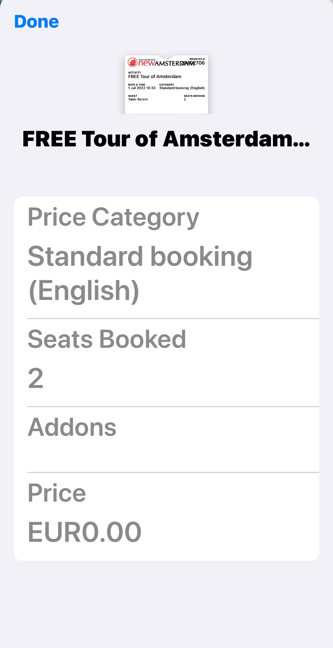This screenshot has height=648, width=333.
Task: Tap the semicircular notch atop the pass
Action: click(x=166, y=57)
